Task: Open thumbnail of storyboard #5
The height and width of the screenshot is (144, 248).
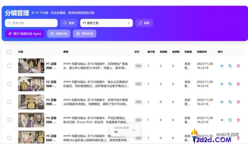Action: click(x=31, y=137)
